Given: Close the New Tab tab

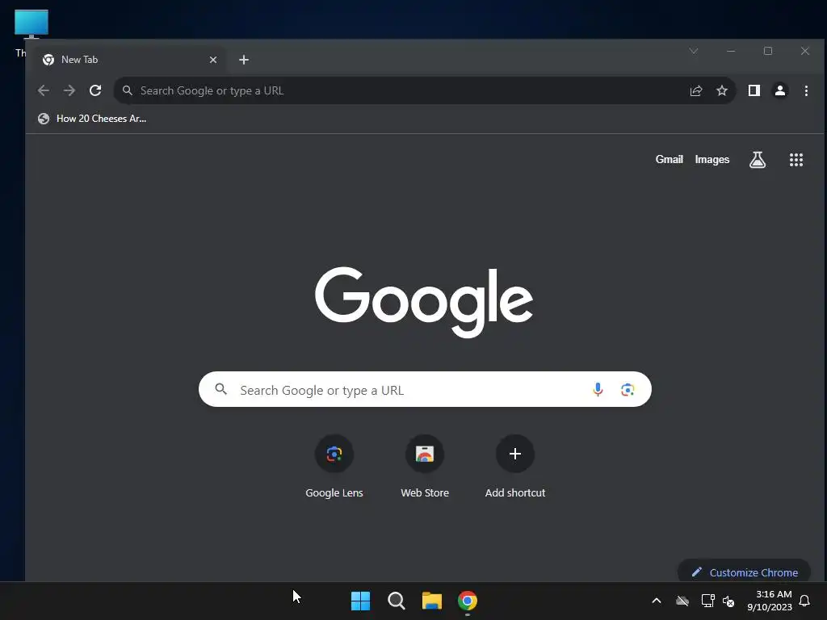Looking at the screenshot, I should pos(213,60).
